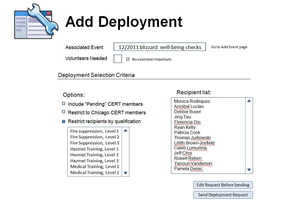Pick Medical Training, Level 2
This screenshot has height=222, width=296.
tap(94, 173)
